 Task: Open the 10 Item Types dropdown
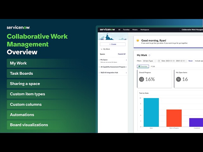coord(149,61)
